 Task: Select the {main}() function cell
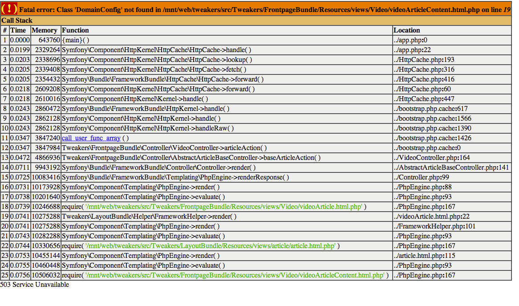coord(227,40)
